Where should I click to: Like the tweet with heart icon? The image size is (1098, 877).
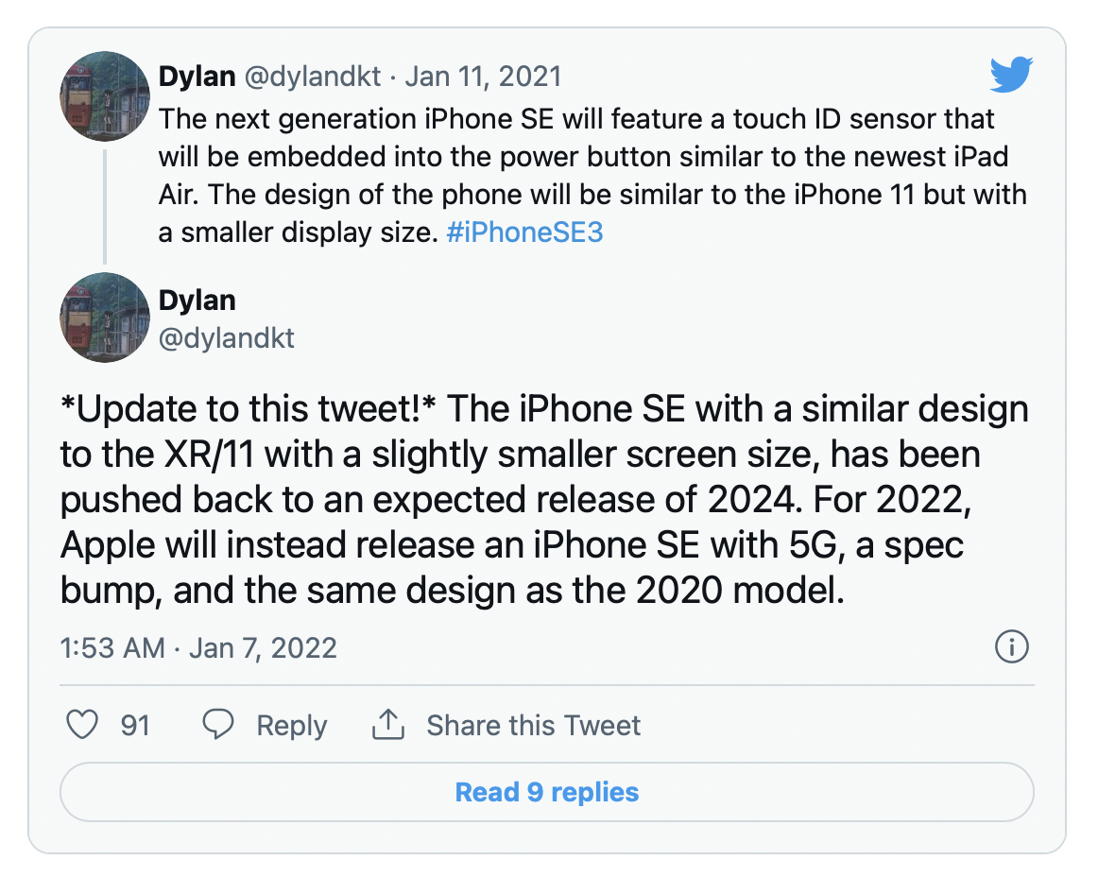click(x=82, y=724)
